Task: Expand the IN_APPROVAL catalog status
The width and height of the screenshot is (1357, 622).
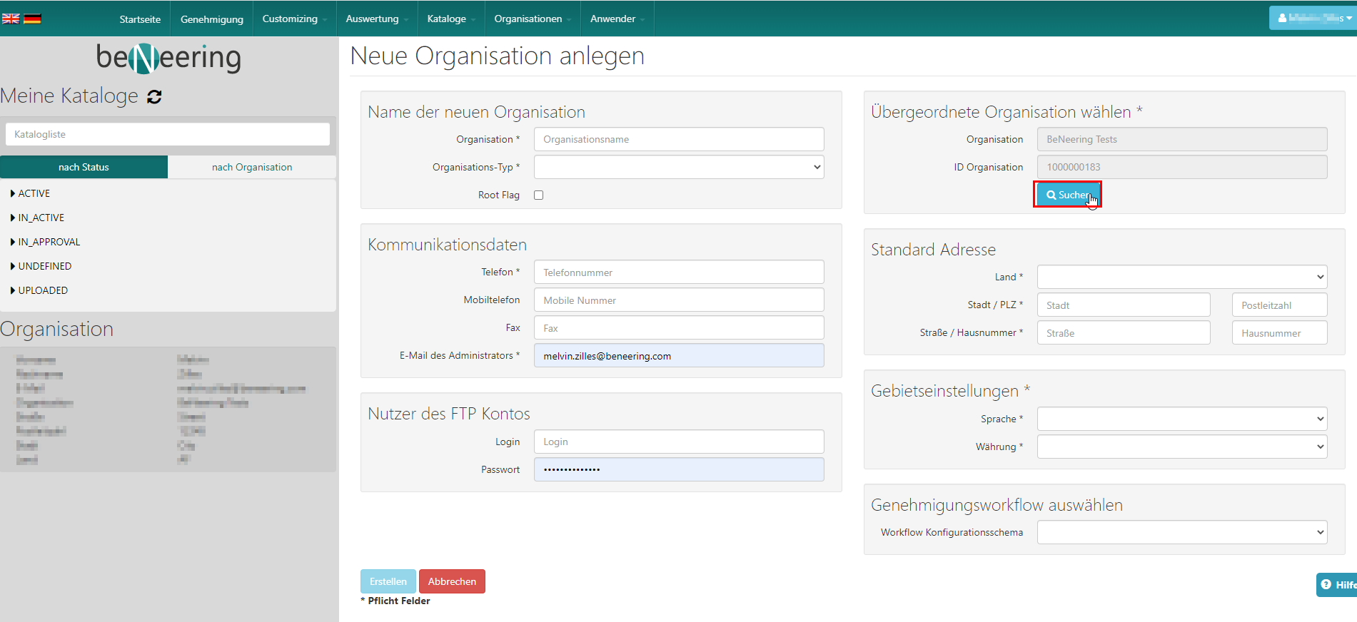Action: click(x=49, y=242)
